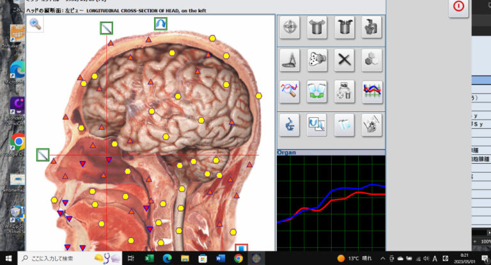The width and height of the screenshot is (491, 265).
Task: Click the organ-and-container icon button
Action: [x=371, y=28]
